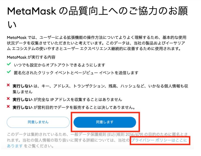This screenshot has width=201, height=156.
Task: Click green checkmark beside 匿名化された line
Action: [x=9, y=72]
